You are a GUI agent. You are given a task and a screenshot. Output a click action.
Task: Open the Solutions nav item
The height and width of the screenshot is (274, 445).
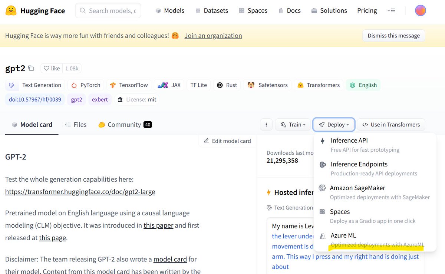click(329, 10)
